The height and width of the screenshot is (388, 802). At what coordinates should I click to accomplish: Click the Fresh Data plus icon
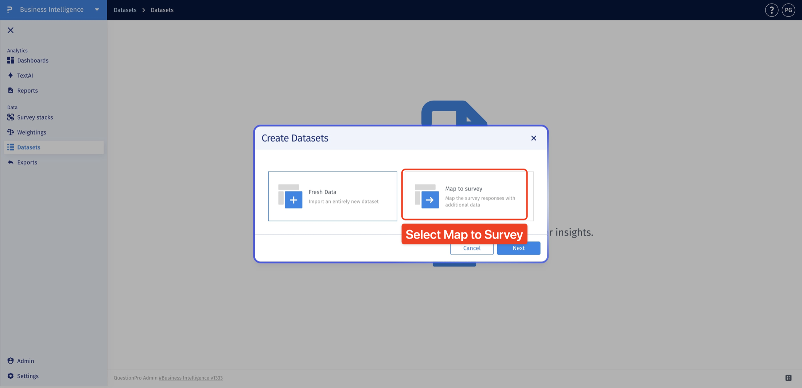click(x=293, y=200)
